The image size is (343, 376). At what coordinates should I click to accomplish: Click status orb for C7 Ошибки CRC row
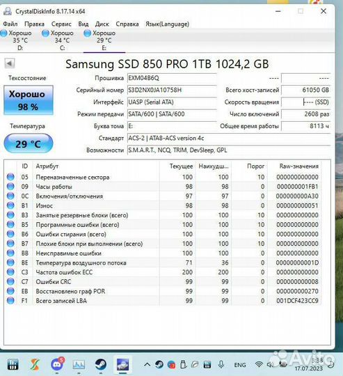coord(10,282)
